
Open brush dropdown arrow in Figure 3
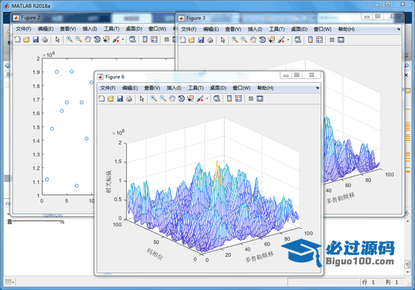[x=288, y=40]
